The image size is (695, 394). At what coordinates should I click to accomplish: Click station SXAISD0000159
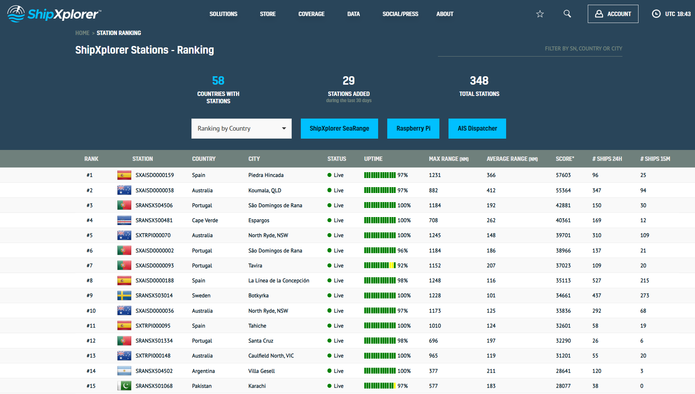155,175
